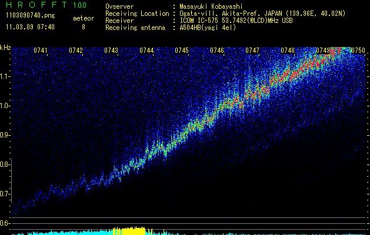Click the A504HB(yagi 4el) antenna text
The image size is (370, 235).
pos(208,28)
